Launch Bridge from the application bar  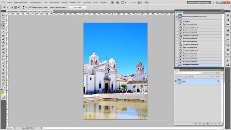tap(112, 3)
